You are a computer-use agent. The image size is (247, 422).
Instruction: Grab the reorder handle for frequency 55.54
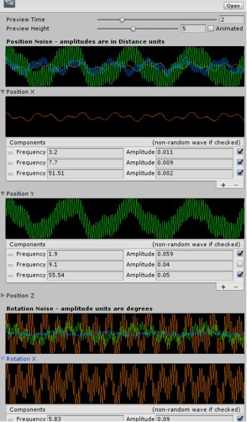[x=10, y=275]
